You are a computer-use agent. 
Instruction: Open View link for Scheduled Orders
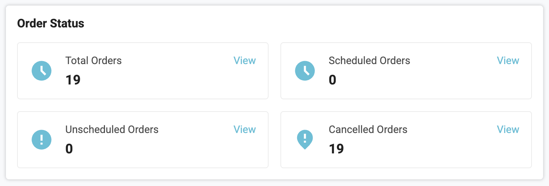click(x=508, y=60)
